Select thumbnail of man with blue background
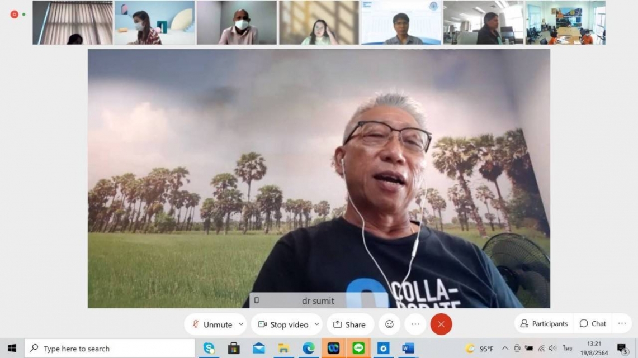Screen dimensions: 638x358 401,22
